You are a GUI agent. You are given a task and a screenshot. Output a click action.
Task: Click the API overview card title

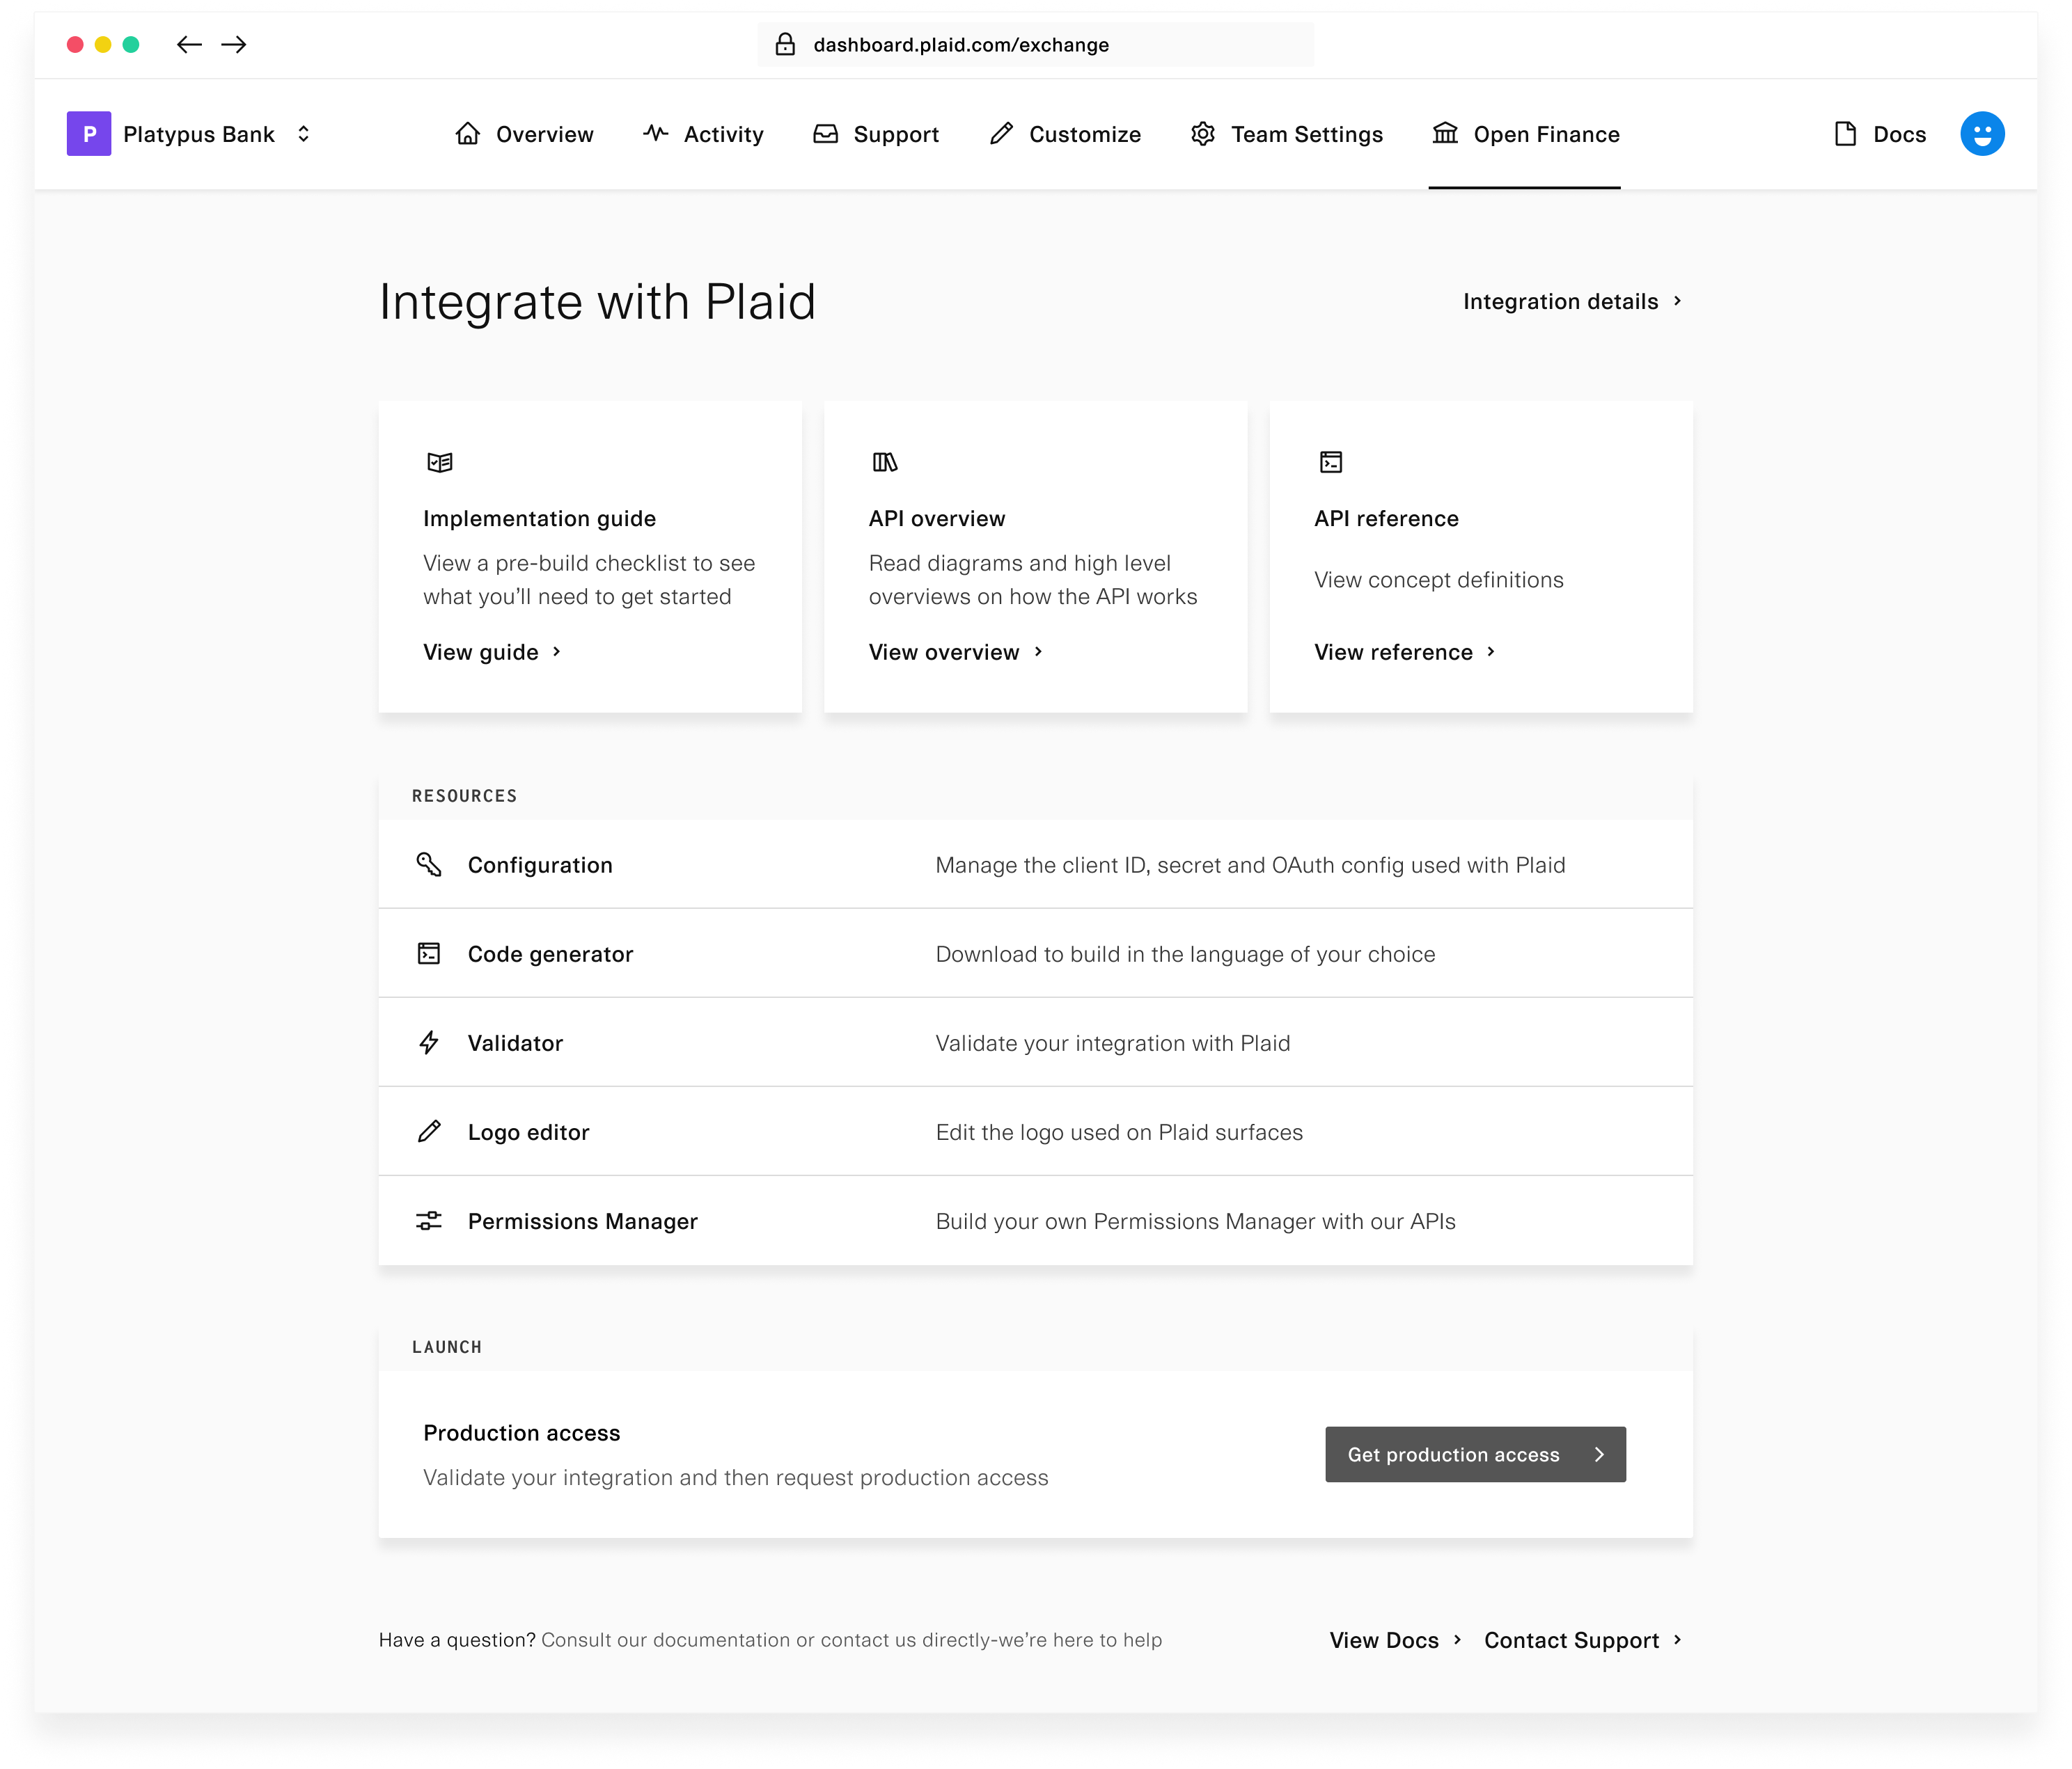(937, 518)
